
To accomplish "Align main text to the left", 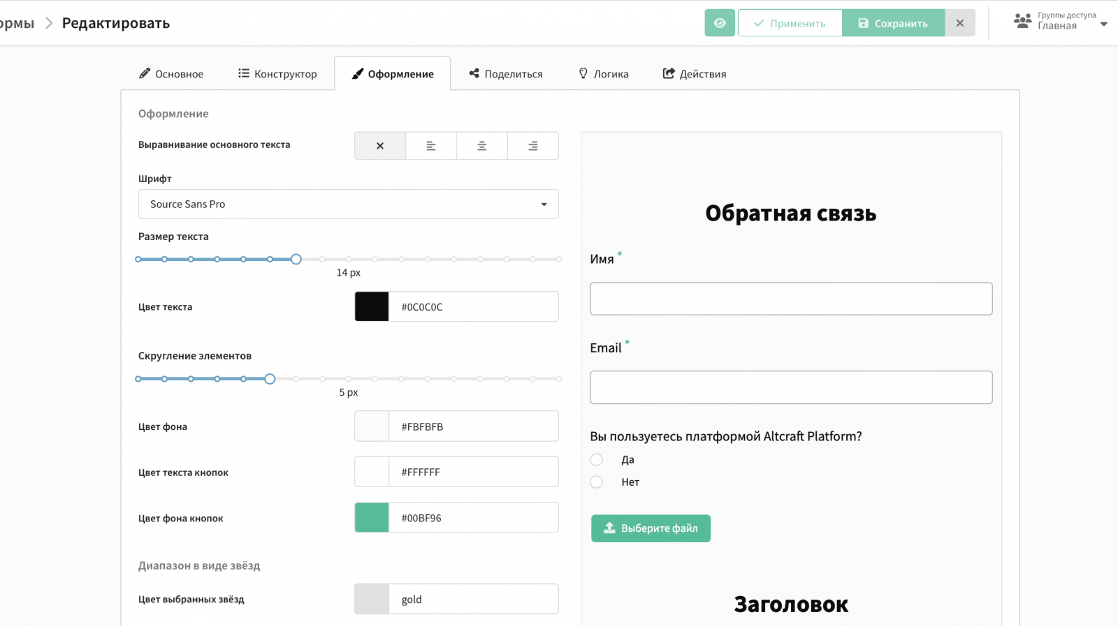I will click(x=431, y=146).
